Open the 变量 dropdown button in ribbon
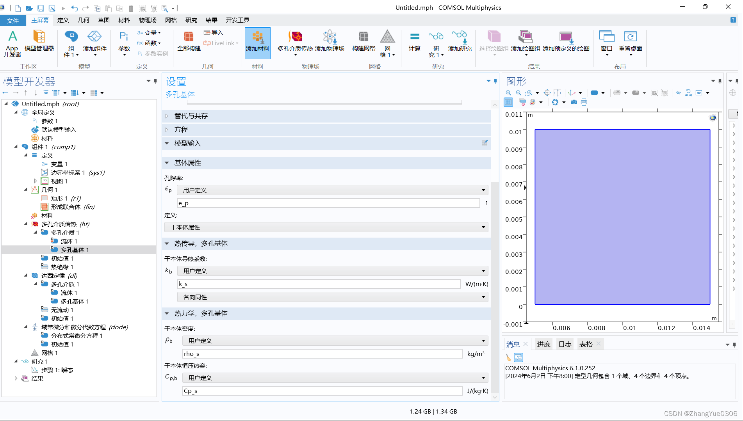 click(x=149, y=33)
